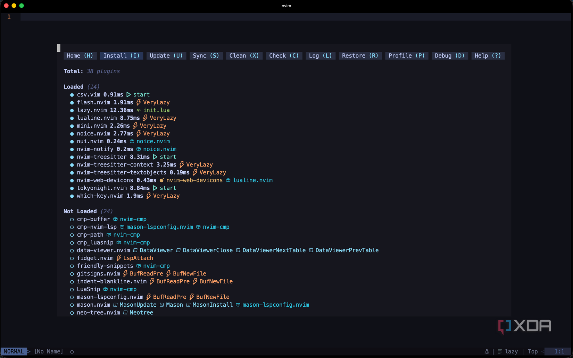Select the nvim-treesitter-textobjects plugin entry
This screenshot has height=358, width=573.
(x=122, y=172)
